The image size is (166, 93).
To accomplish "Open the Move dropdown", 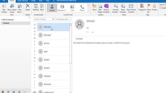I will 94,9.
